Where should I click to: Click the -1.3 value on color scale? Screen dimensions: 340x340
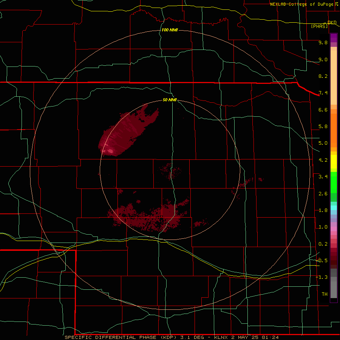click(322, 277)
